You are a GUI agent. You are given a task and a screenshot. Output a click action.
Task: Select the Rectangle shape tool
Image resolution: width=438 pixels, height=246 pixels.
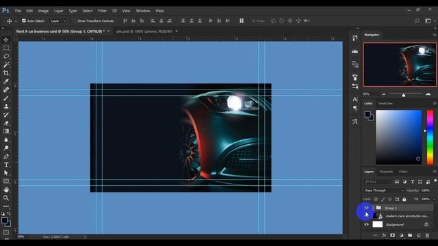pos(6,181)
